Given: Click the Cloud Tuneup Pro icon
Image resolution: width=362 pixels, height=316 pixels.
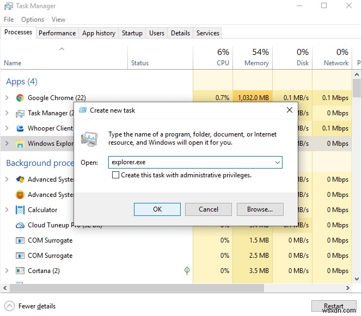Looking at the screenshot, I should (x=20, y=225).
